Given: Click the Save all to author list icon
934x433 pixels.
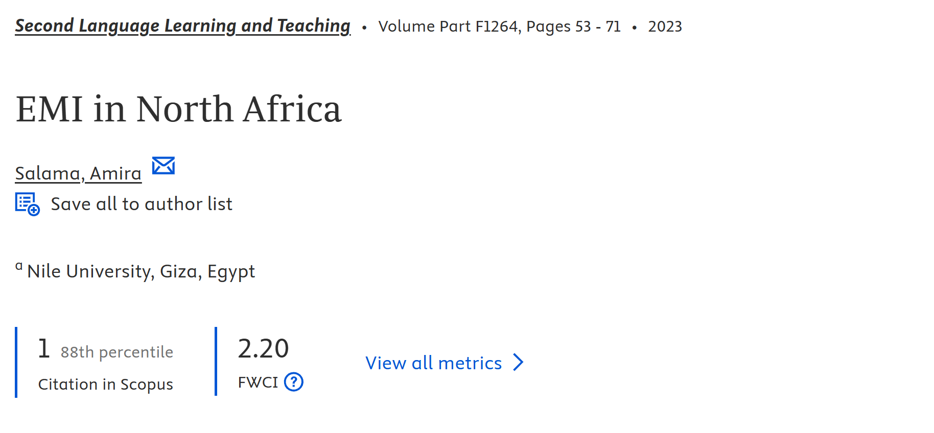Looking at the screenshot, I should 27,204.
